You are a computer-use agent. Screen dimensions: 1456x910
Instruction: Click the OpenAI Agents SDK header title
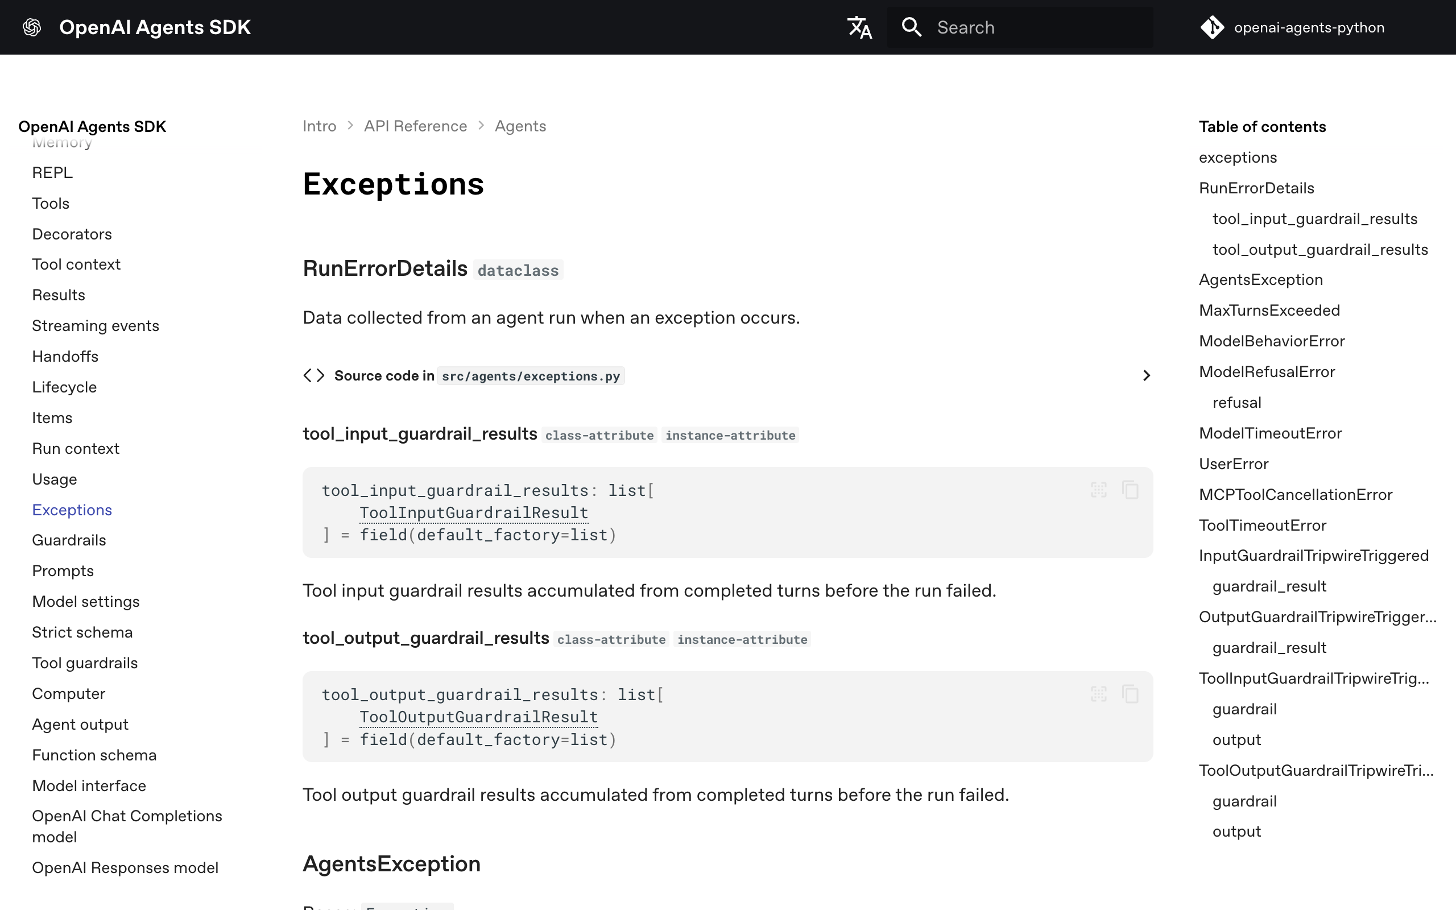click(x=155, y=27)
